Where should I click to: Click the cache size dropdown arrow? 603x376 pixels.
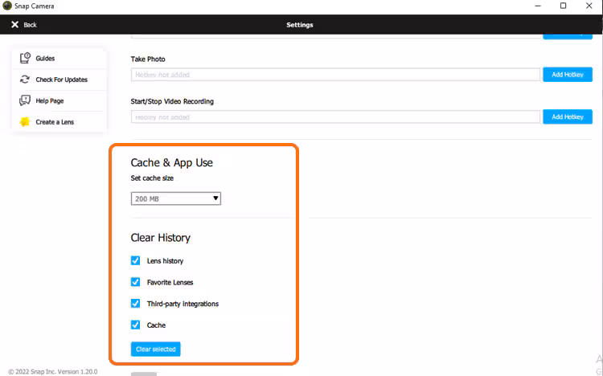215,198
